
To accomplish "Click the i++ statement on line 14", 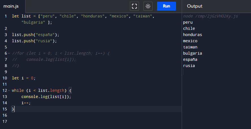I will click(x=26, y=103).
